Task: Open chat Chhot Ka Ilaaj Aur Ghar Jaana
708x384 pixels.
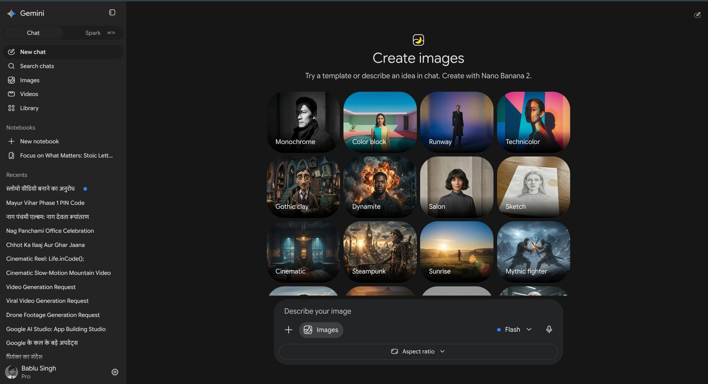Action: click(63, 245)
